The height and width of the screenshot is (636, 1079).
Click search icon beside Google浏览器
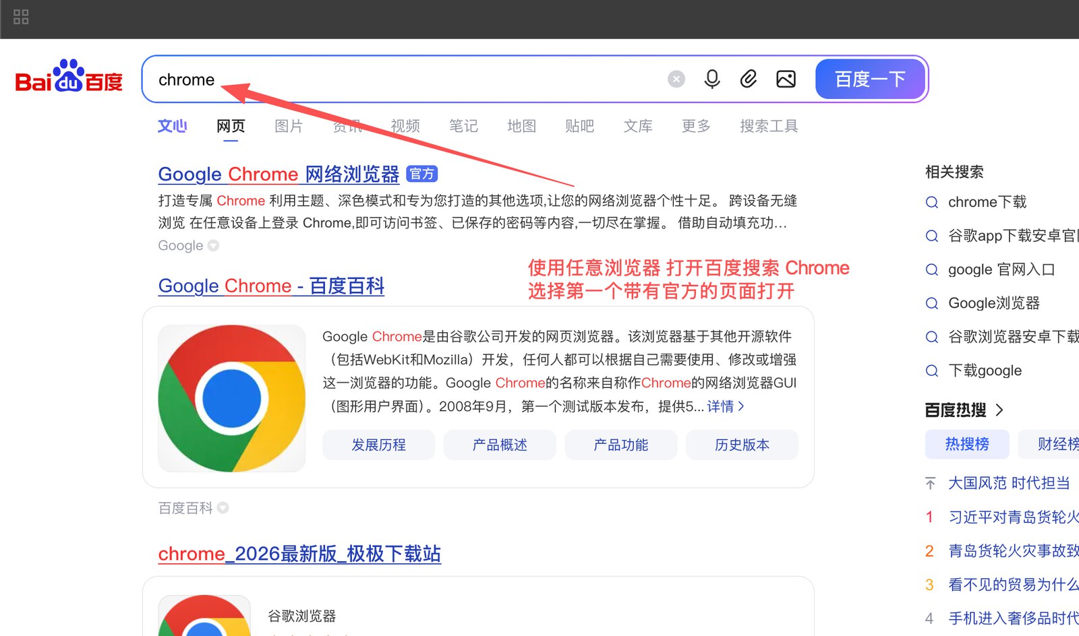(932, 303)
